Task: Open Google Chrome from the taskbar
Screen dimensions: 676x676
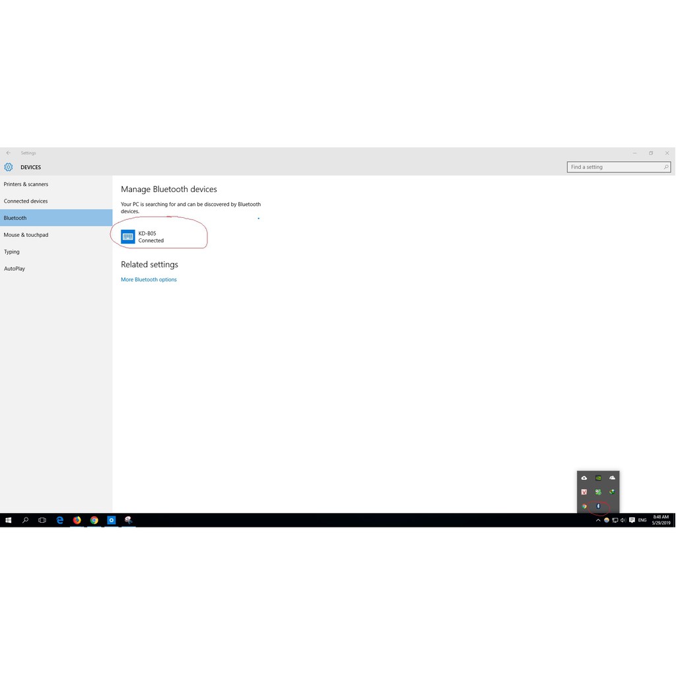Action: [x=94, y=520]
